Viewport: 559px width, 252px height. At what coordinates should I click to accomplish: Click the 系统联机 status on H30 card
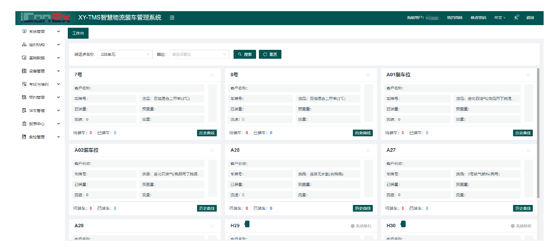click(521, 226)
